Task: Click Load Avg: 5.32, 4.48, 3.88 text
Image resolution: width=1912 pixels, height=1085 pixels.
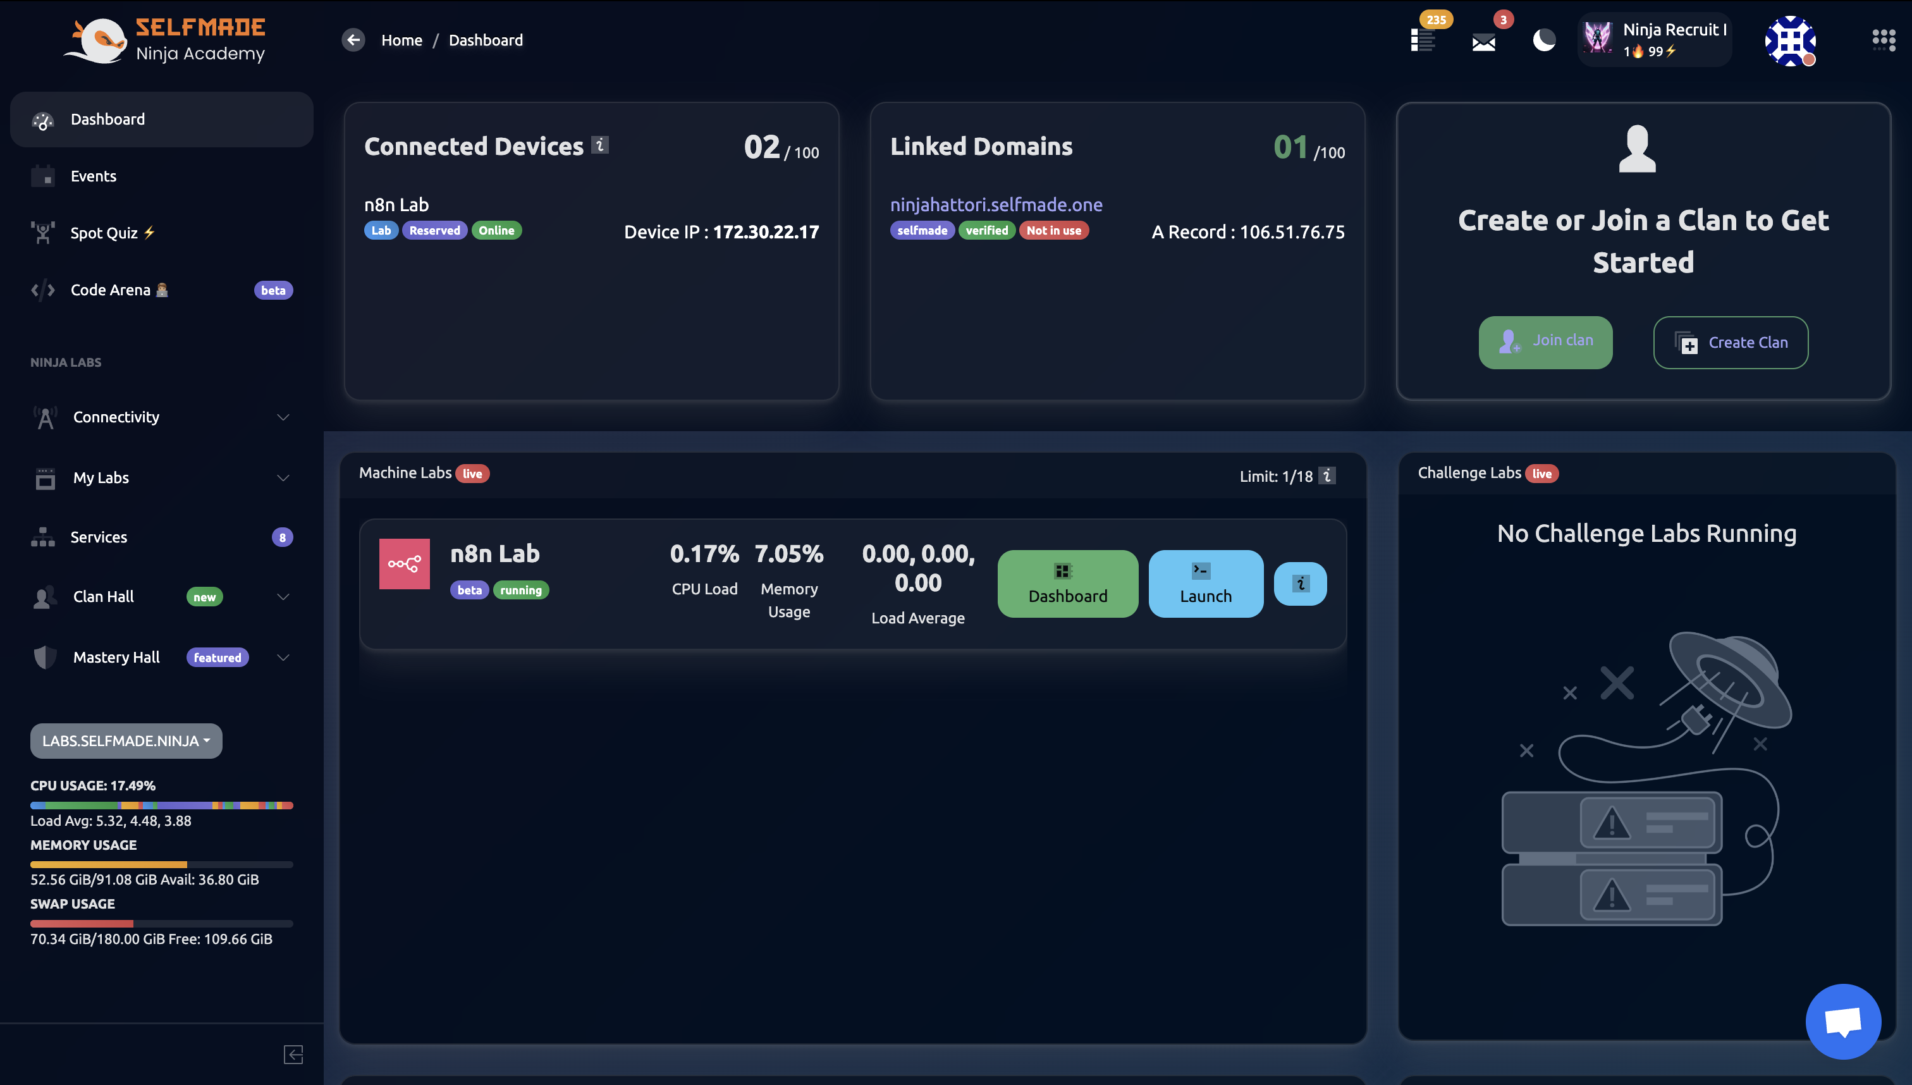Action: (111, 821)
